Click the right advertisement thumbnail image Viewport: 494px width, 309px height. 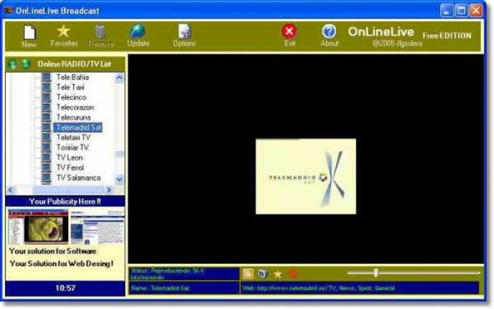tap(97, 228)
